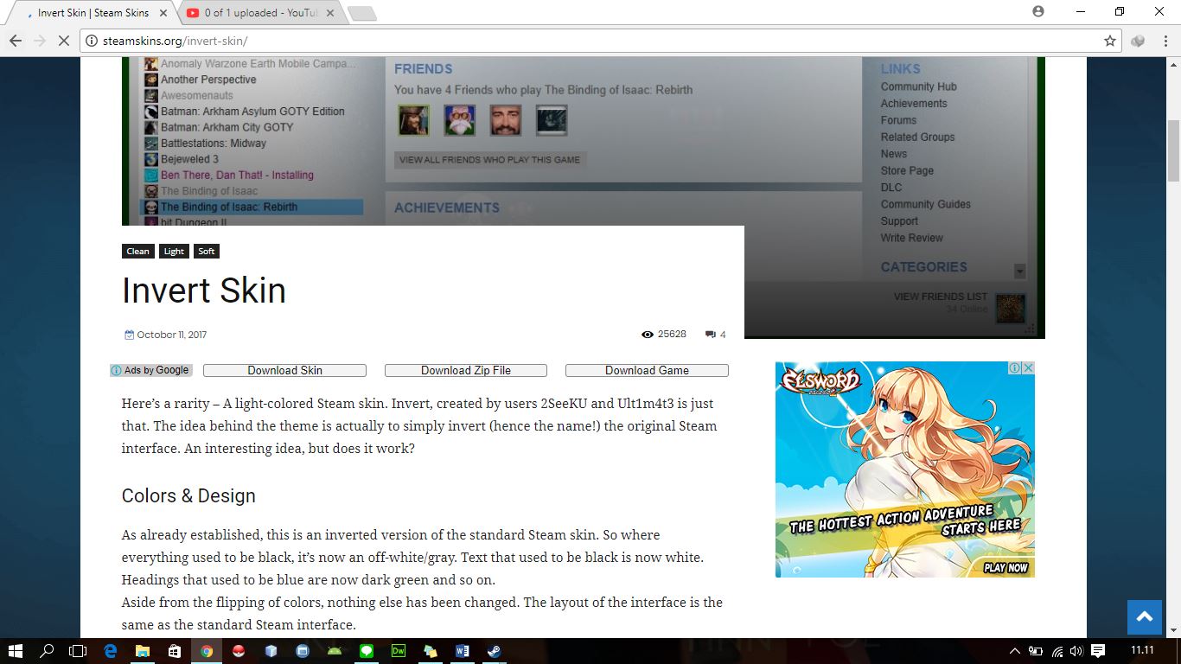The image size is (1181, 664).
Task: Click the Download Skin button
Action: point(284,370)
